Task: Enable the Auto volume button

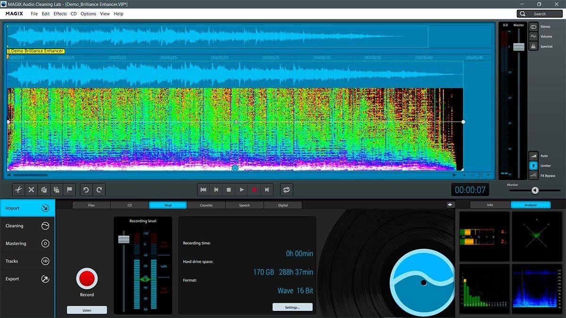Action: coord(533,155)
